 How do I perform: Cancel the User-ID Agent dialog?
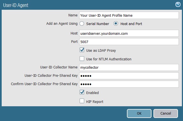tap(165, 113)
